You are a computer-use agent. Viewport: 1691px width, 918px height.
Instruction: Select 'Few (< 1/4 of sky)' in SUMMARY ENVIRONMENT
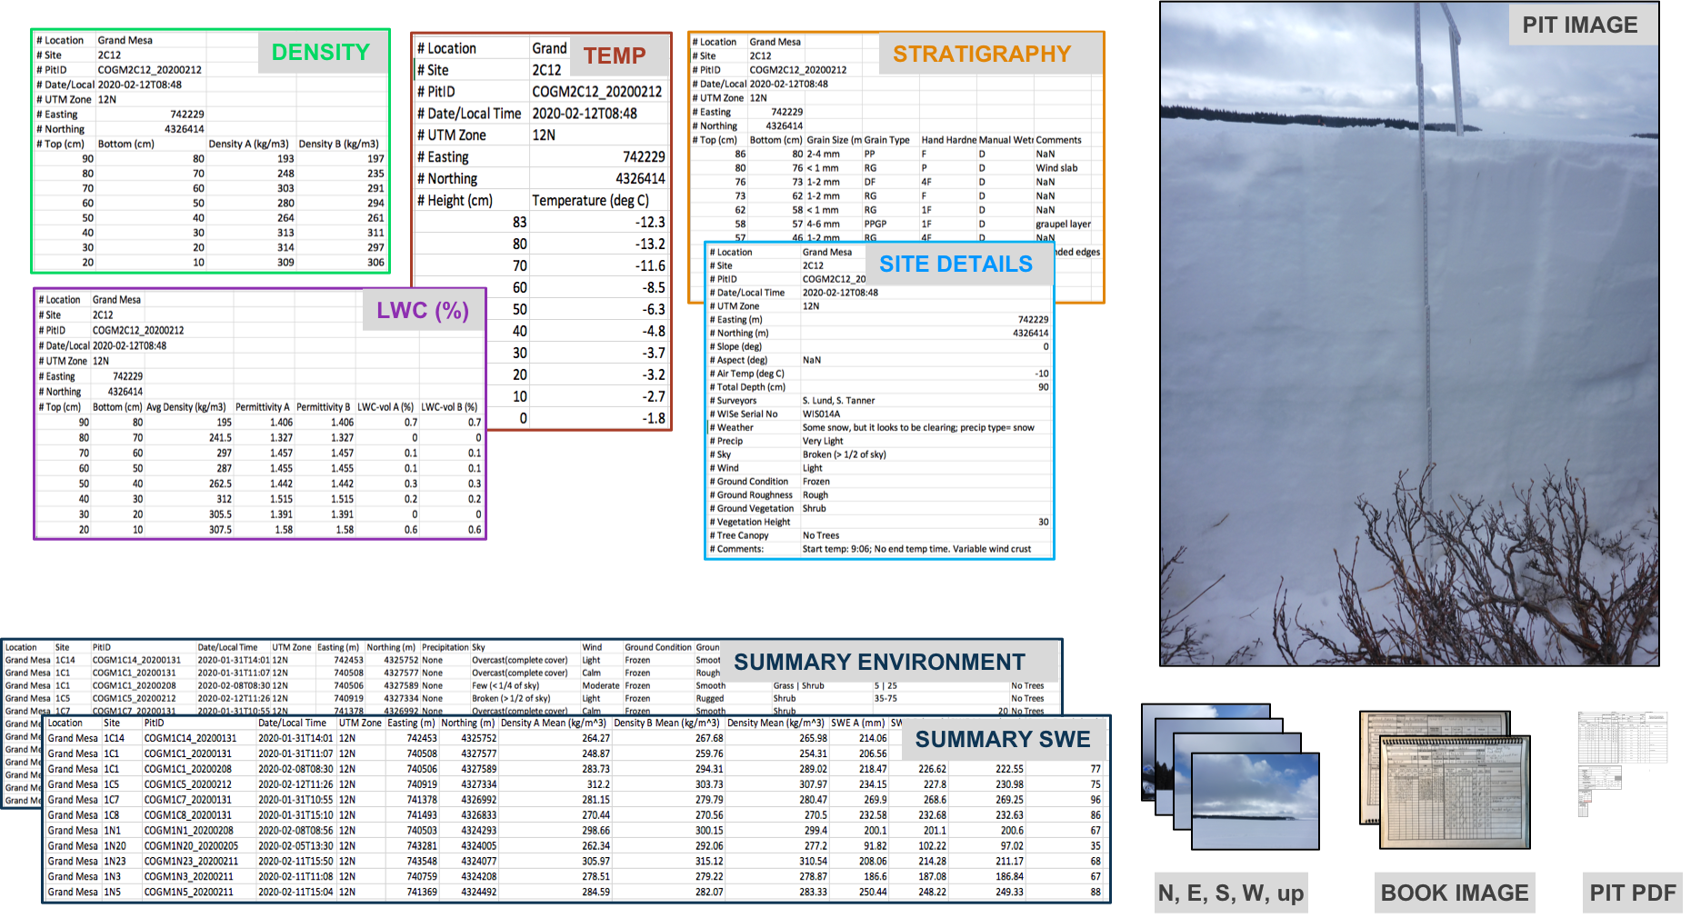pyautogui.click(x=505, y=685)
